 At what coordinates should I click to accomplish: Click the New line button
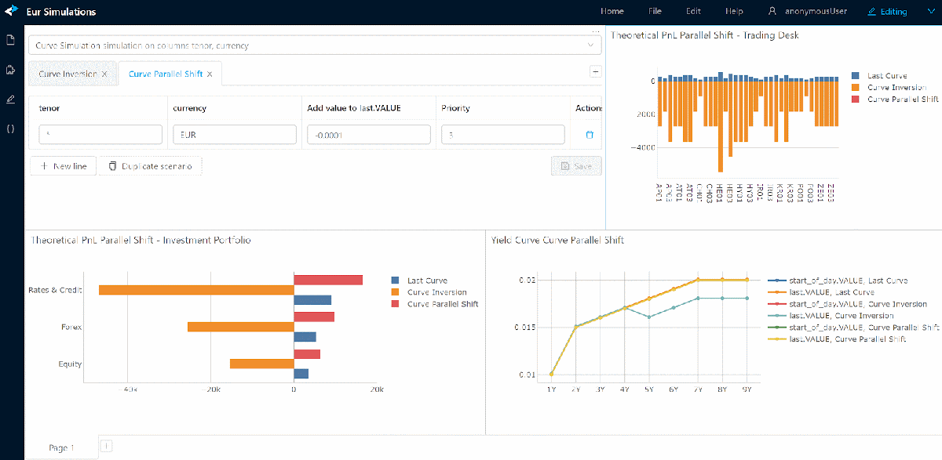(x=62, y=165)
